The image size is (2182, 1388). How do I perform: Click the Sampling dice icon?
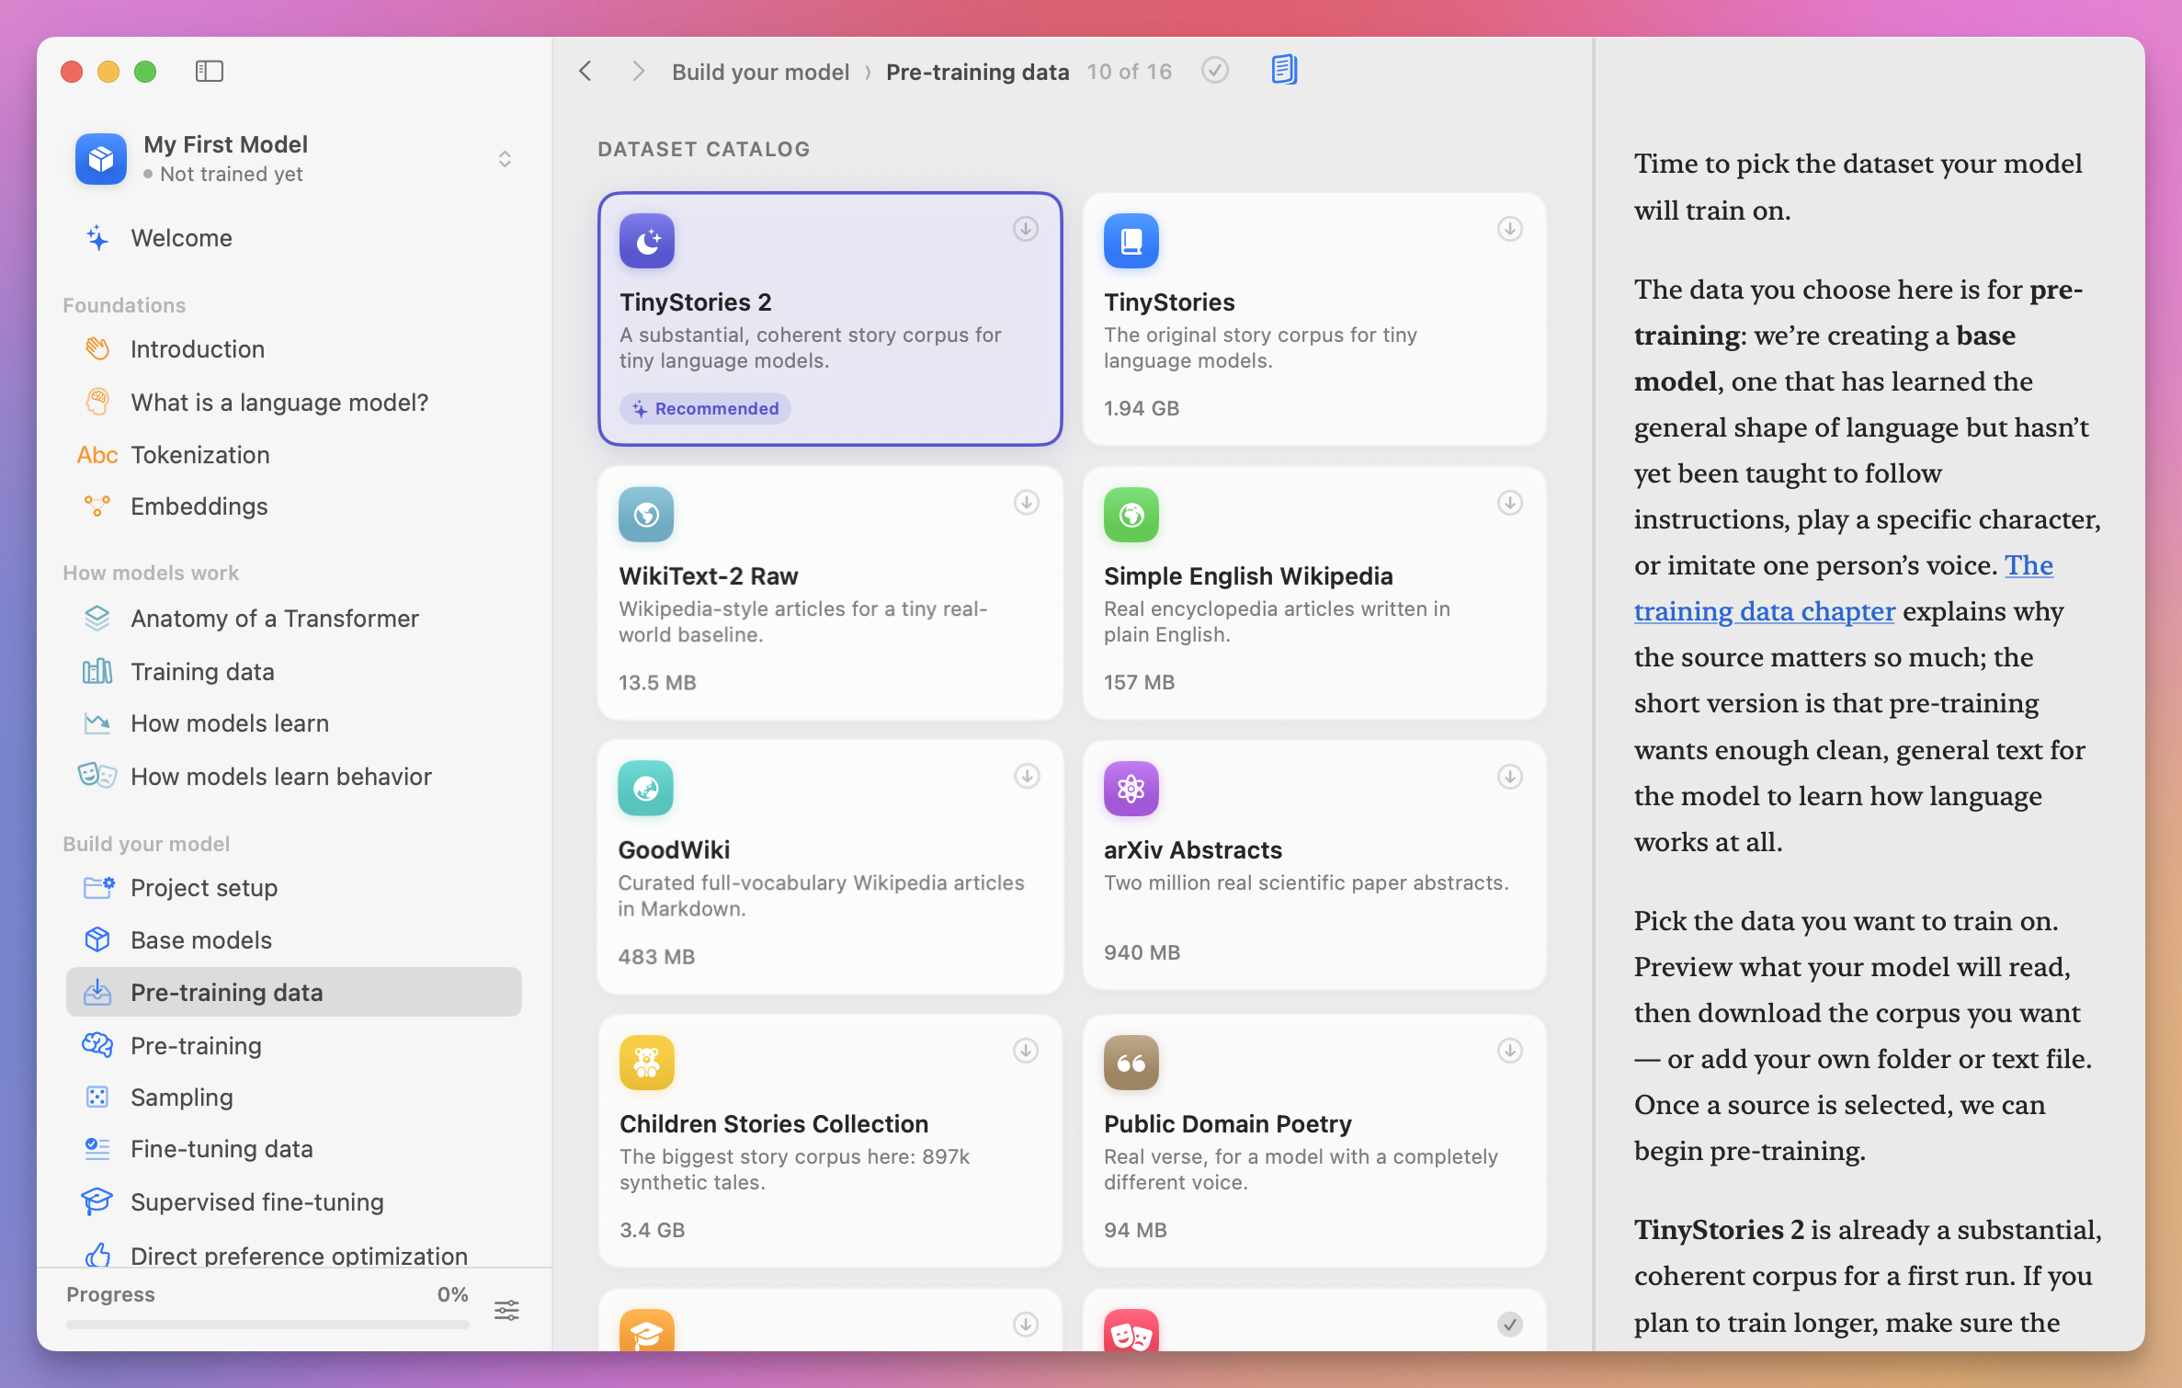97,1098
